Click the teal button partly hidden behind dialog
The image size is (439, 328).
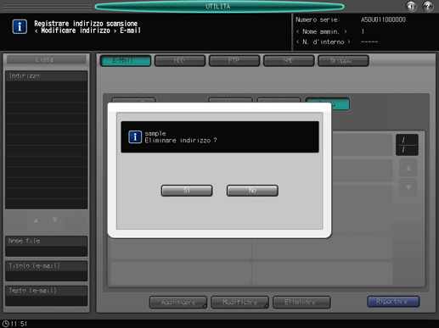(340, 103)
